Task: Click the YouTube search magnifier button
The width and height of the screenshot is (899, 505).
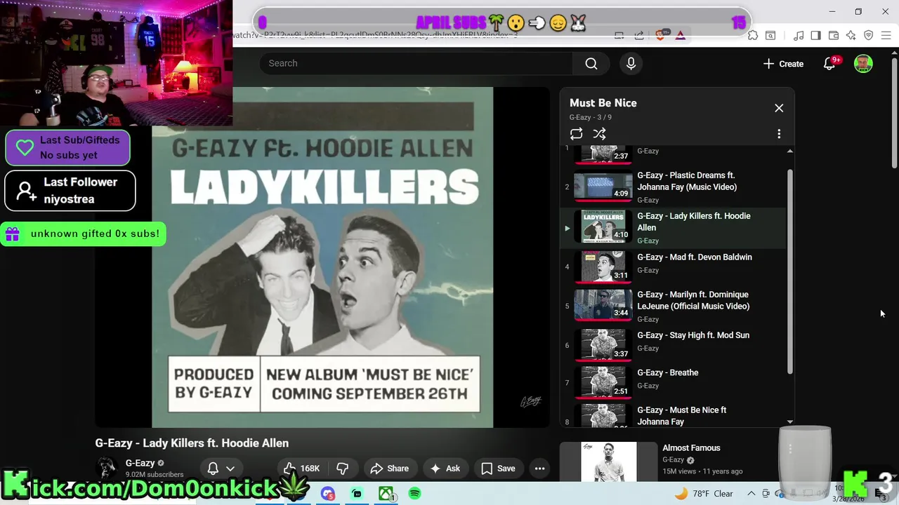Action: click(591, 64)
